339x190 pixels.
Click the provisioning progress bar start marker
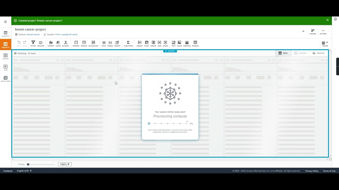coord(149,123)
